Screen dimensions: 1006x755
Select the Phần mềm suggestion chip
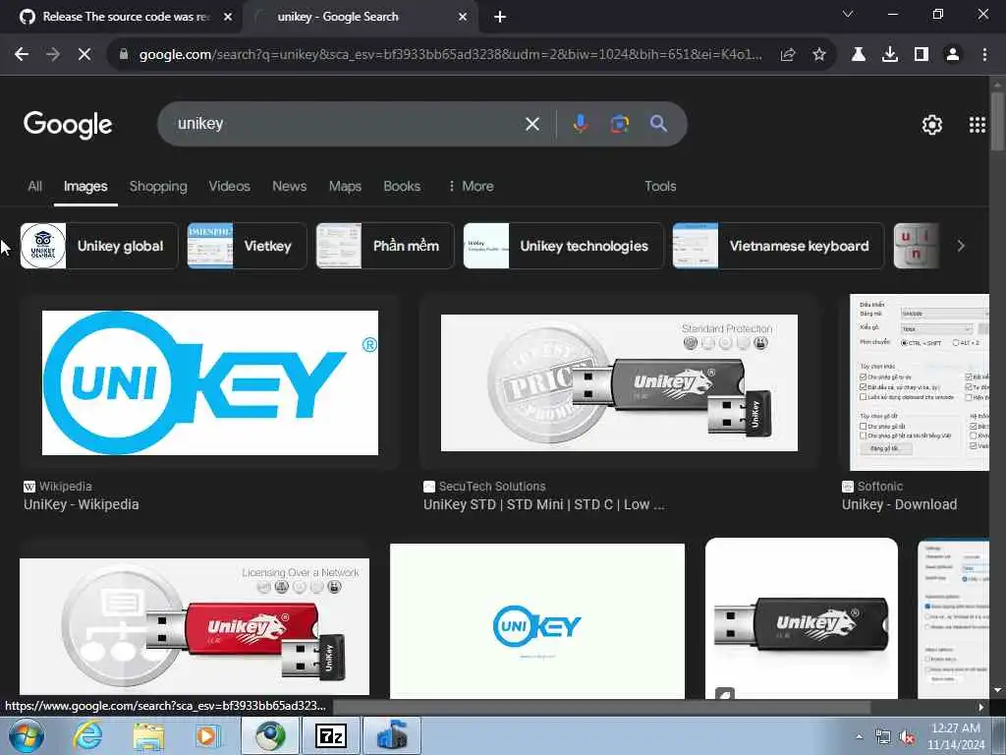[x=385, y=246]
